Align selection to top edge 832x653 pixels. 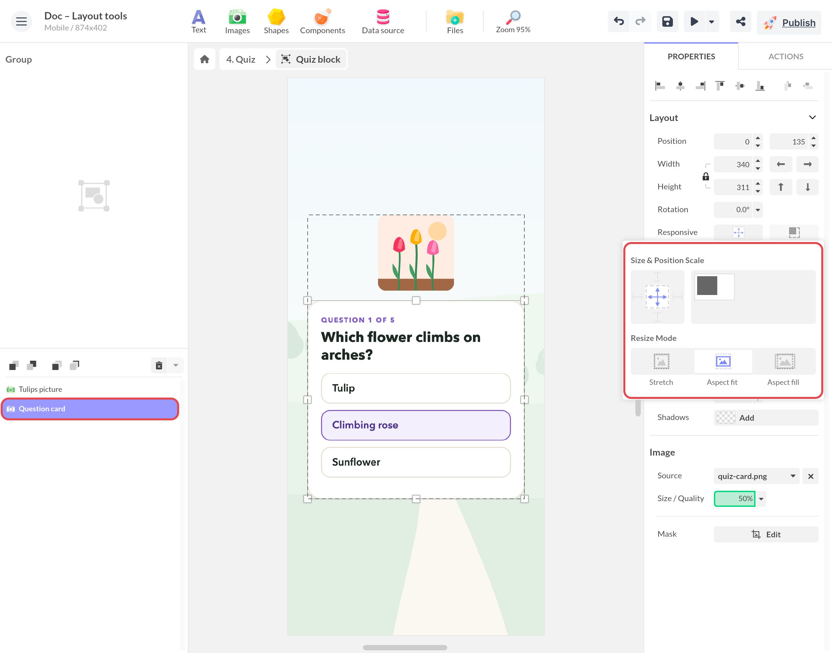[720, 85]
